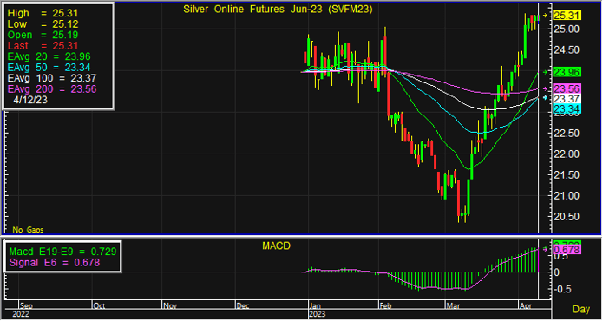
Task: Click the 25.00 price axis label
Action: (567, 29)
